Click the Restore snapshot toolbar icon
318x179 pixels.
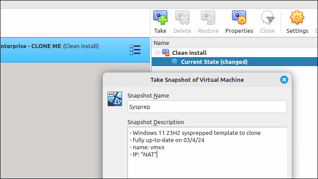pyautogui.click(x=208, y=18)
